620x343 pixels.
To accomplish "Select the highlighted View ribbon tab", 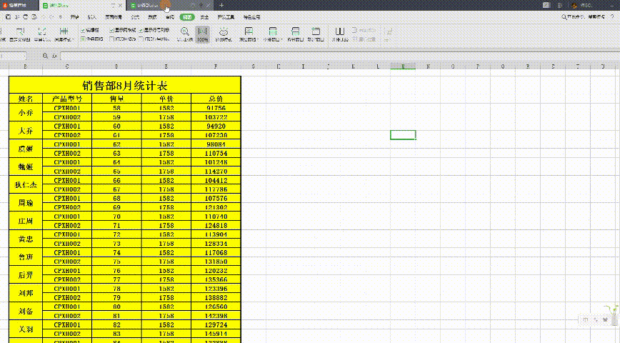I will pos(187,17).
